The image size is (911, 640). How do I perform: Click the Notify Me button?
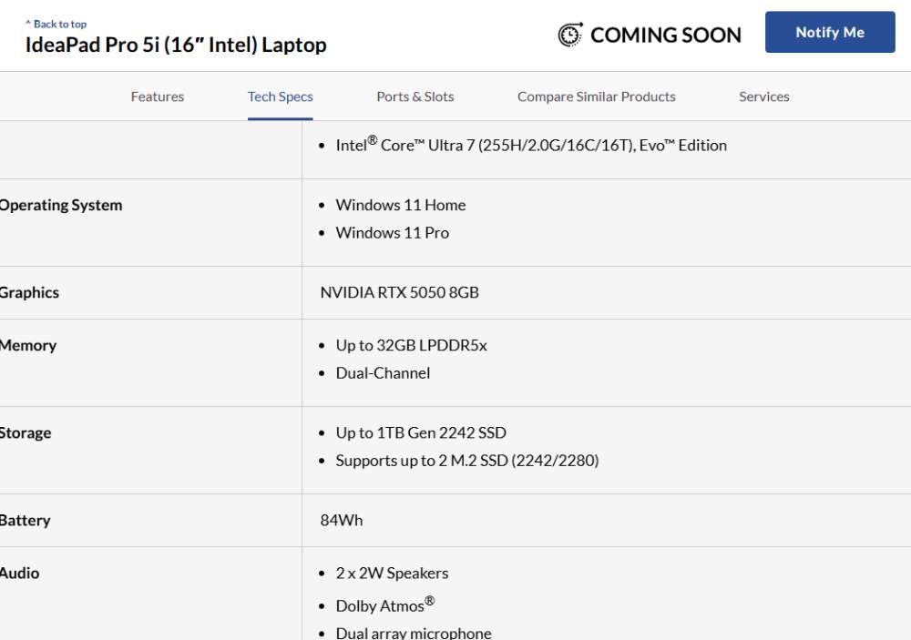pos(830,32)
